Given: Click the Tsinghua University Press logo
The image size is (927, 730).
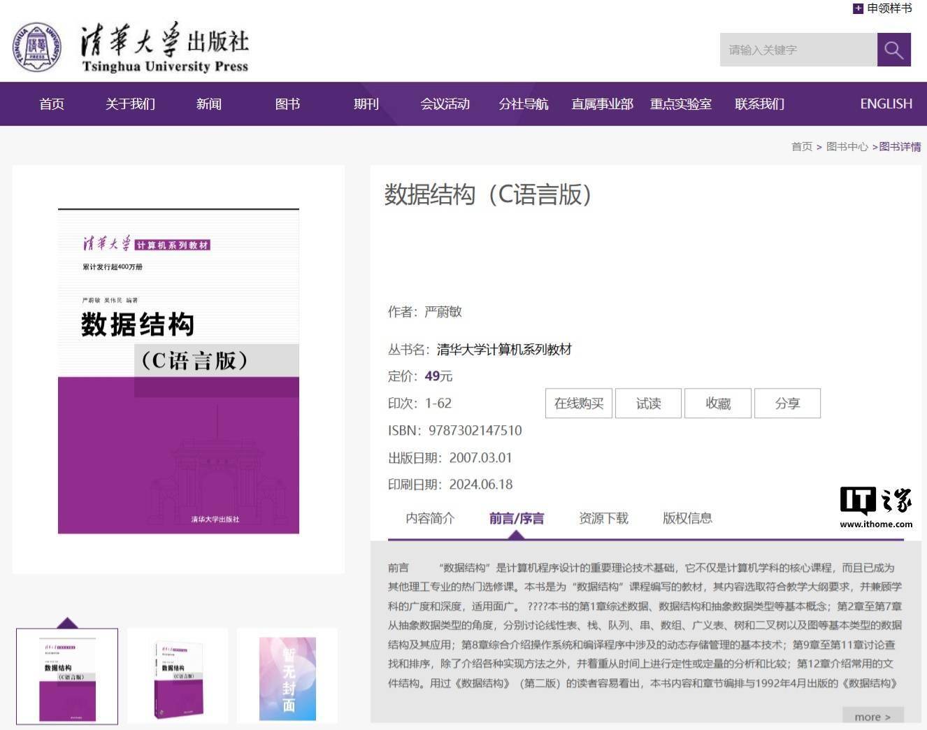Looking at the screenshot, I should pos(131,48).
